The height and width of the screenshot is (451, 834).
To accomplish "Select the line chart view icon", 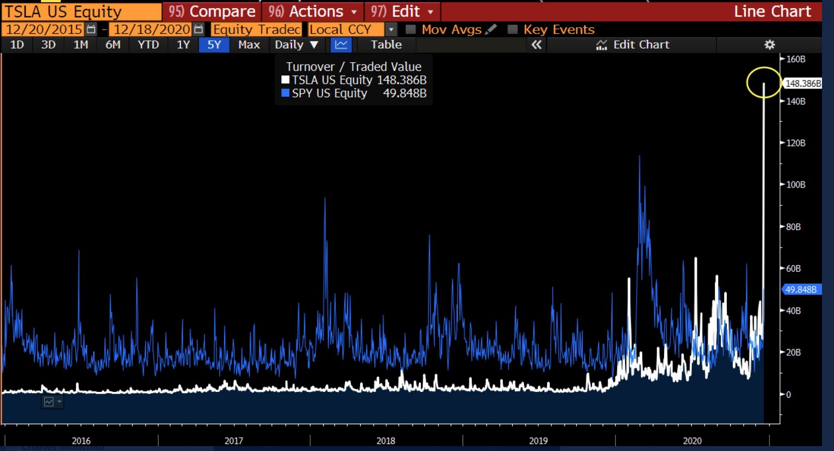I will [x=341, y=45].
